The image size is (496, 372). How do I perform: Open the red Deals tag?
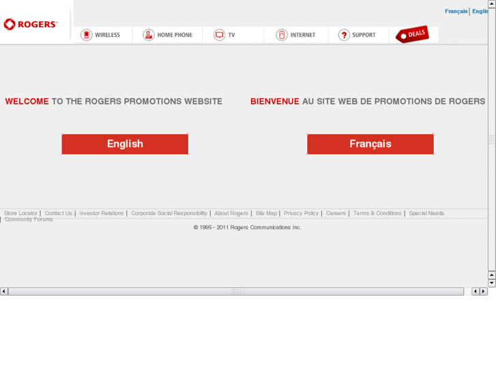coord(412,34)
